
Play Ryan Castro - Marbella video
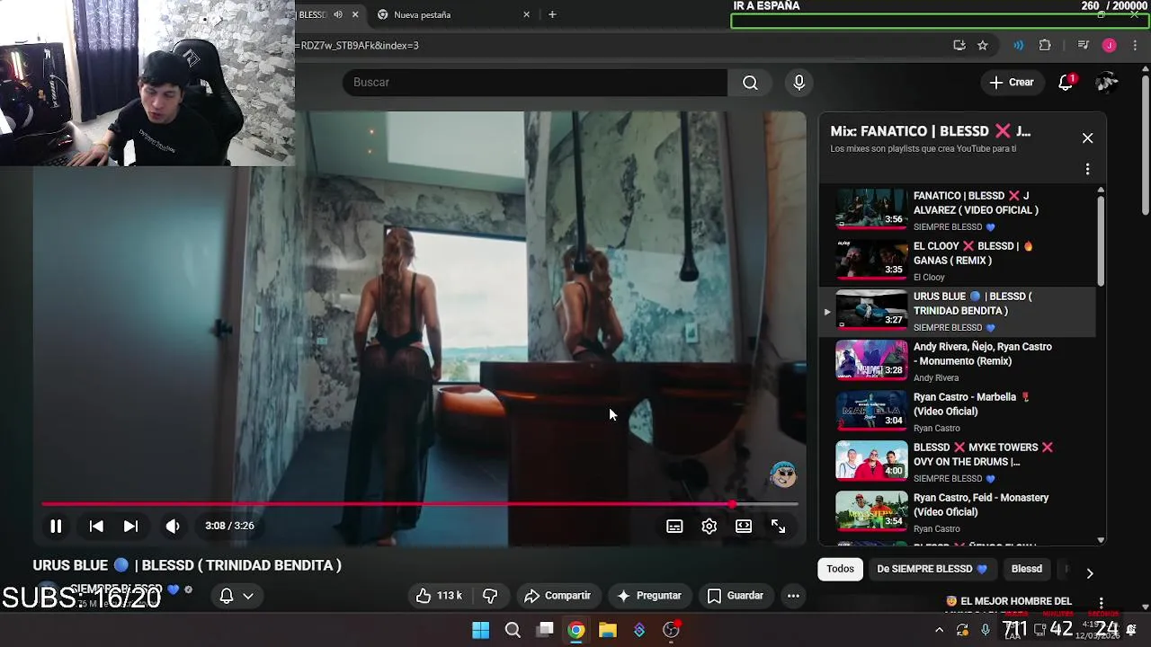coord(957,412)
